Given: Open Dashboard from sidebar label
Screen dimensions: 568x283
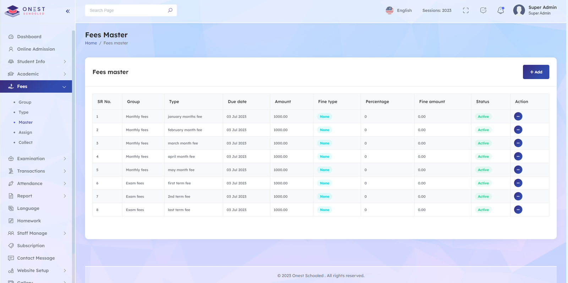Looking at the screenshot, I should click(29, 37).
